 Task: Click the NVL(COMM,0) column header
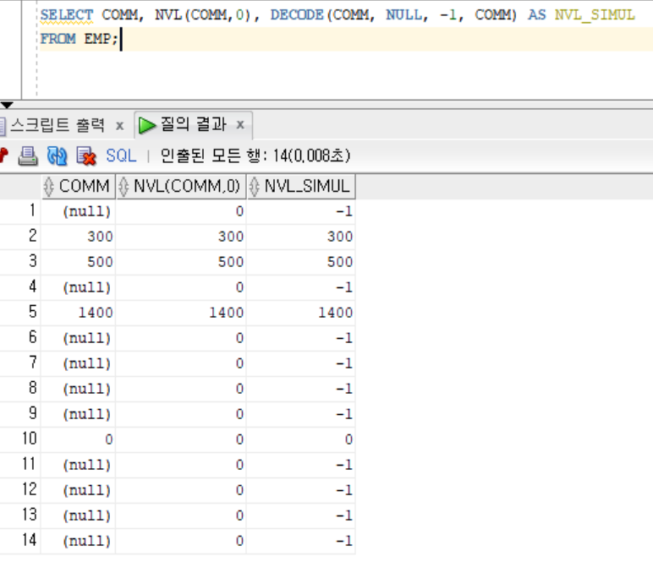[187, 186]
